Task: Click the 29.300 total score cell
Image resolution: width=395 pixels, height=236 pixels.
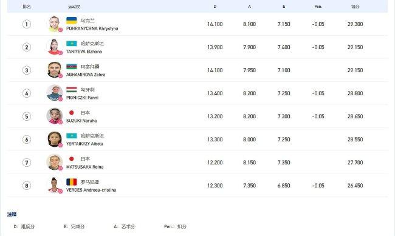Action: click(x=355, y=24)
